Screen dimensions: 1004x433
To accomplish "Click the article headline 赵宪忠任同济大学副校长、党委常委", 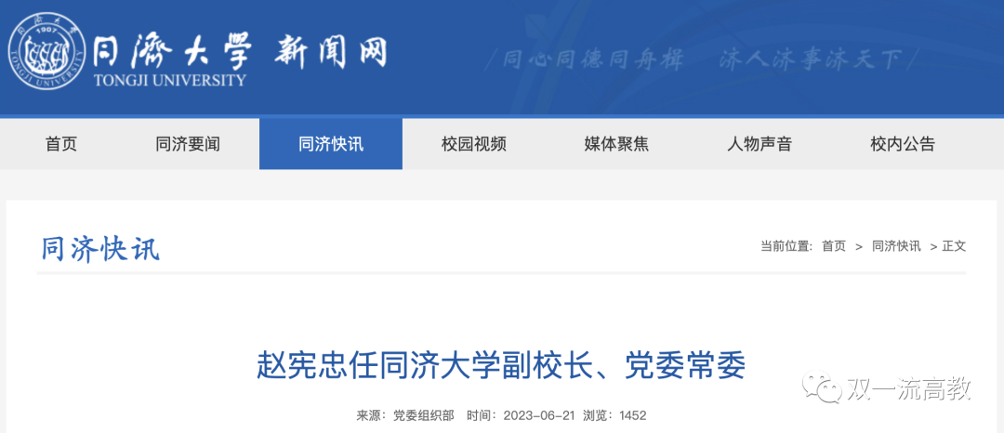I will point(501,366).
